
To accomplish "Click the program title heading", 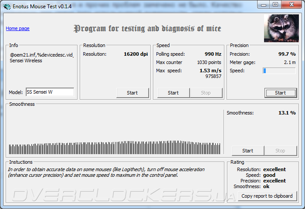I will point(147,29).
